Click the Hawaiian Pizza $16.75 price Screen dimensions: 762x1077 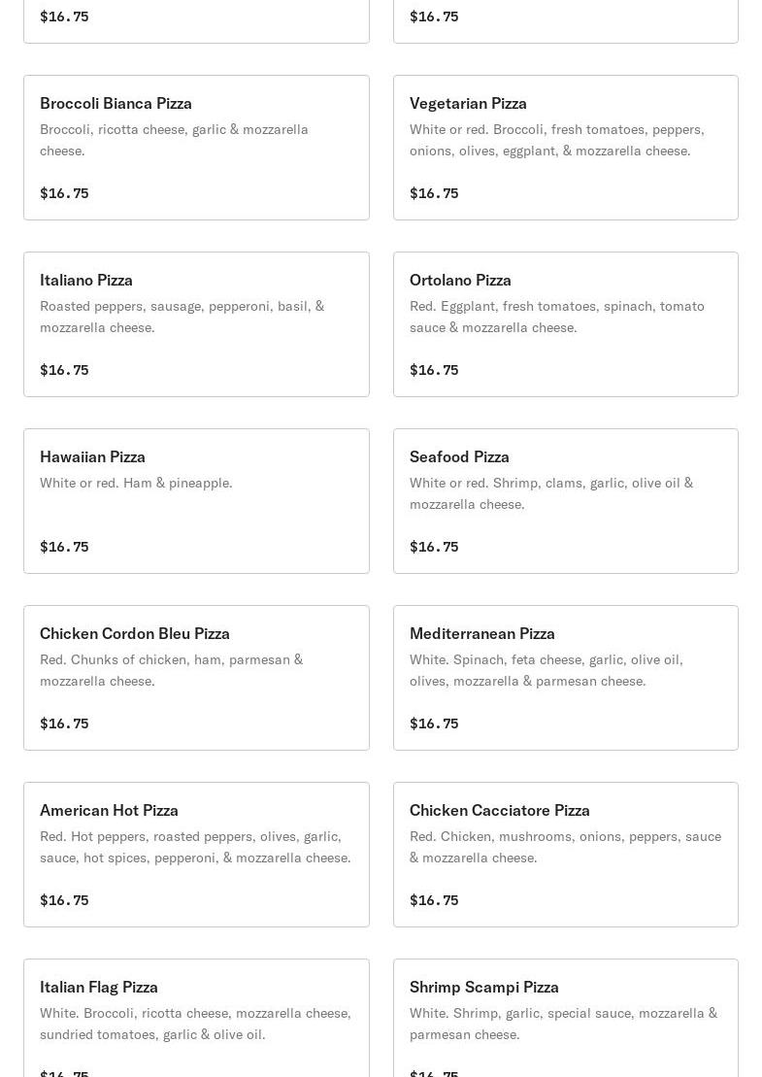(64, 547)
